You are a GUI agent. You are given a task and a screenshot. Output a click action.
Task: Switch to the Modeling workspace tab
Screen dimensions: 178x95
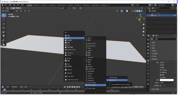36,5
